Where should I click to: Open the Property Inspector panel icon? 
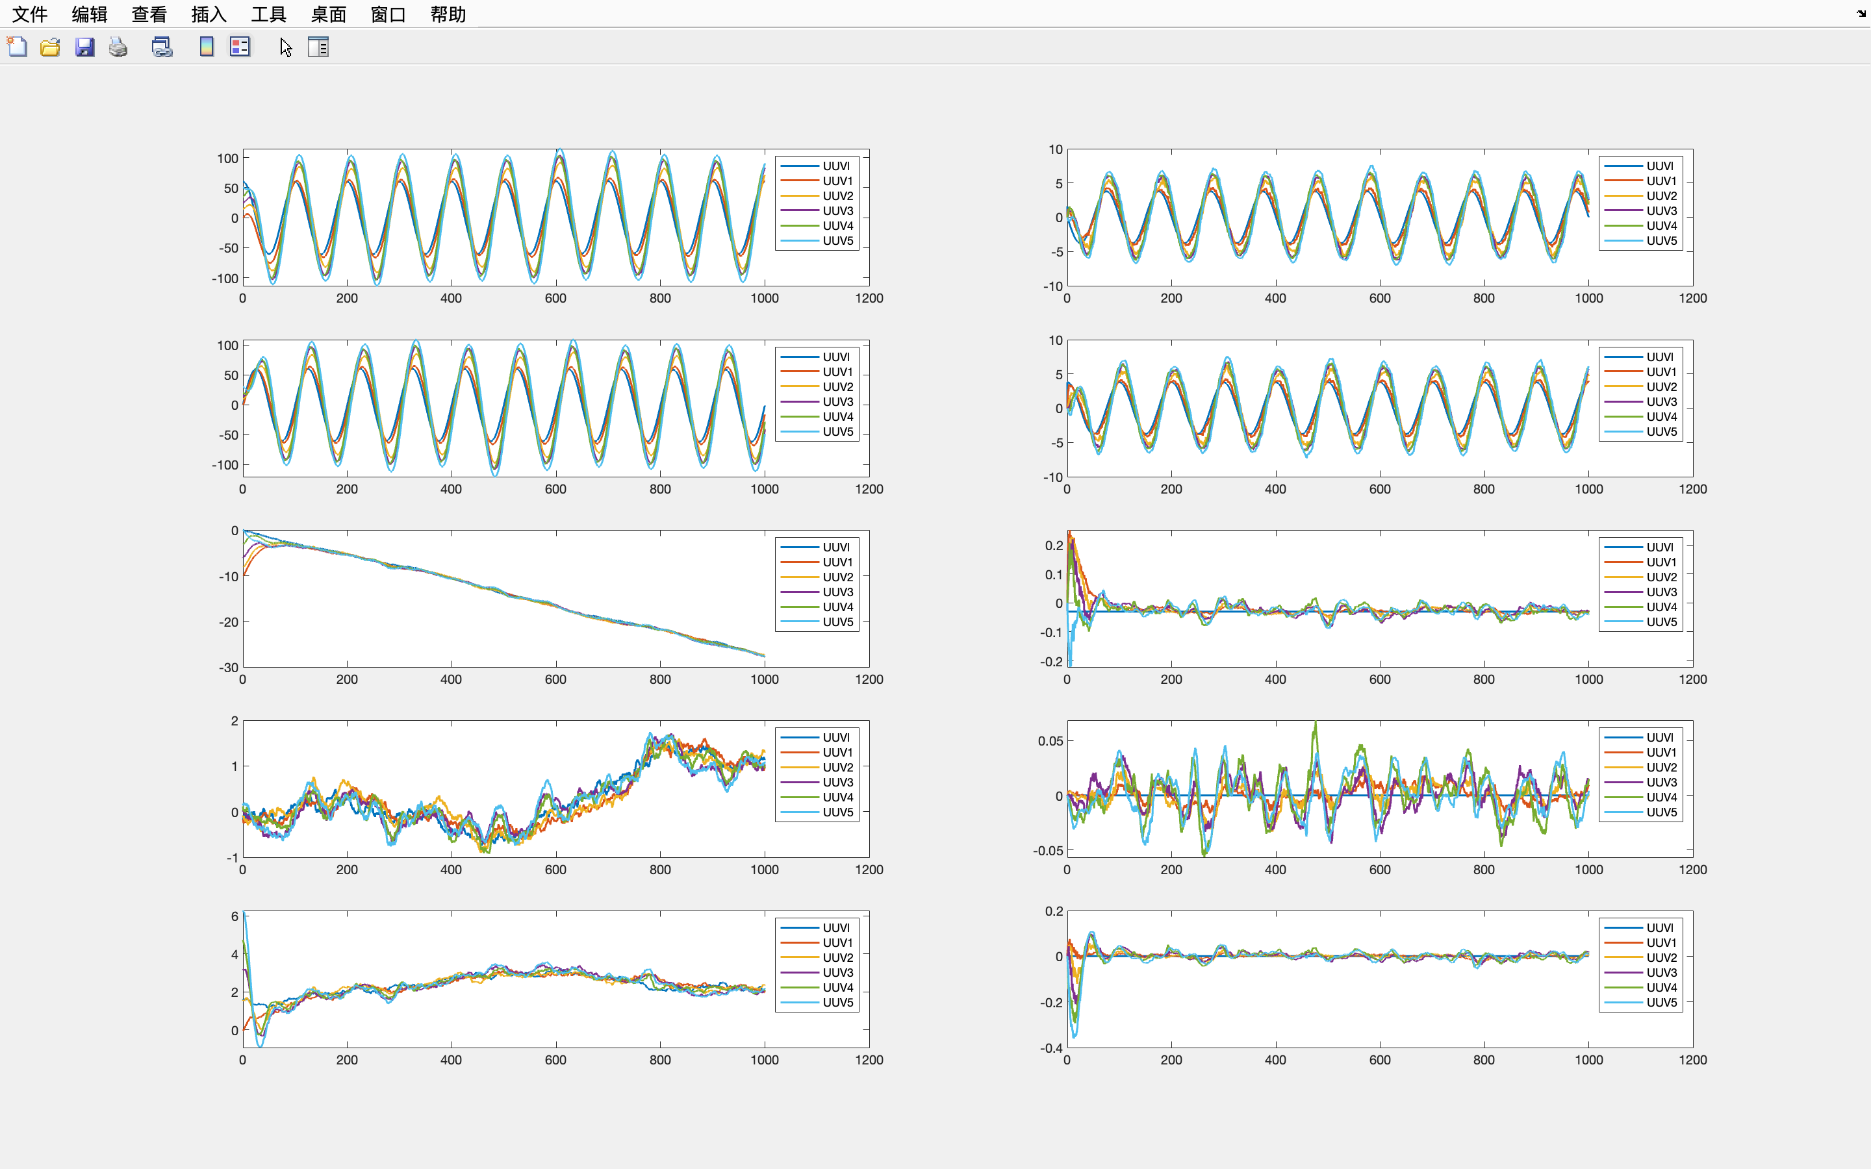click(x=318, y=47)
